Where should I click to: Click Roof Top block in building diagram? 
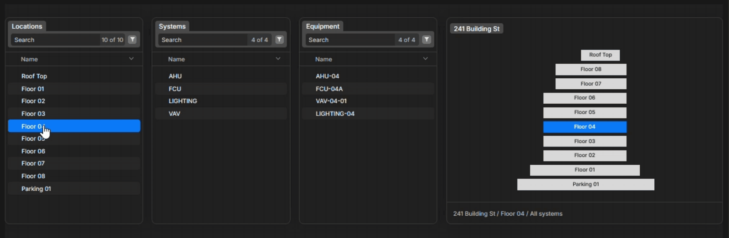coord(601,55)
